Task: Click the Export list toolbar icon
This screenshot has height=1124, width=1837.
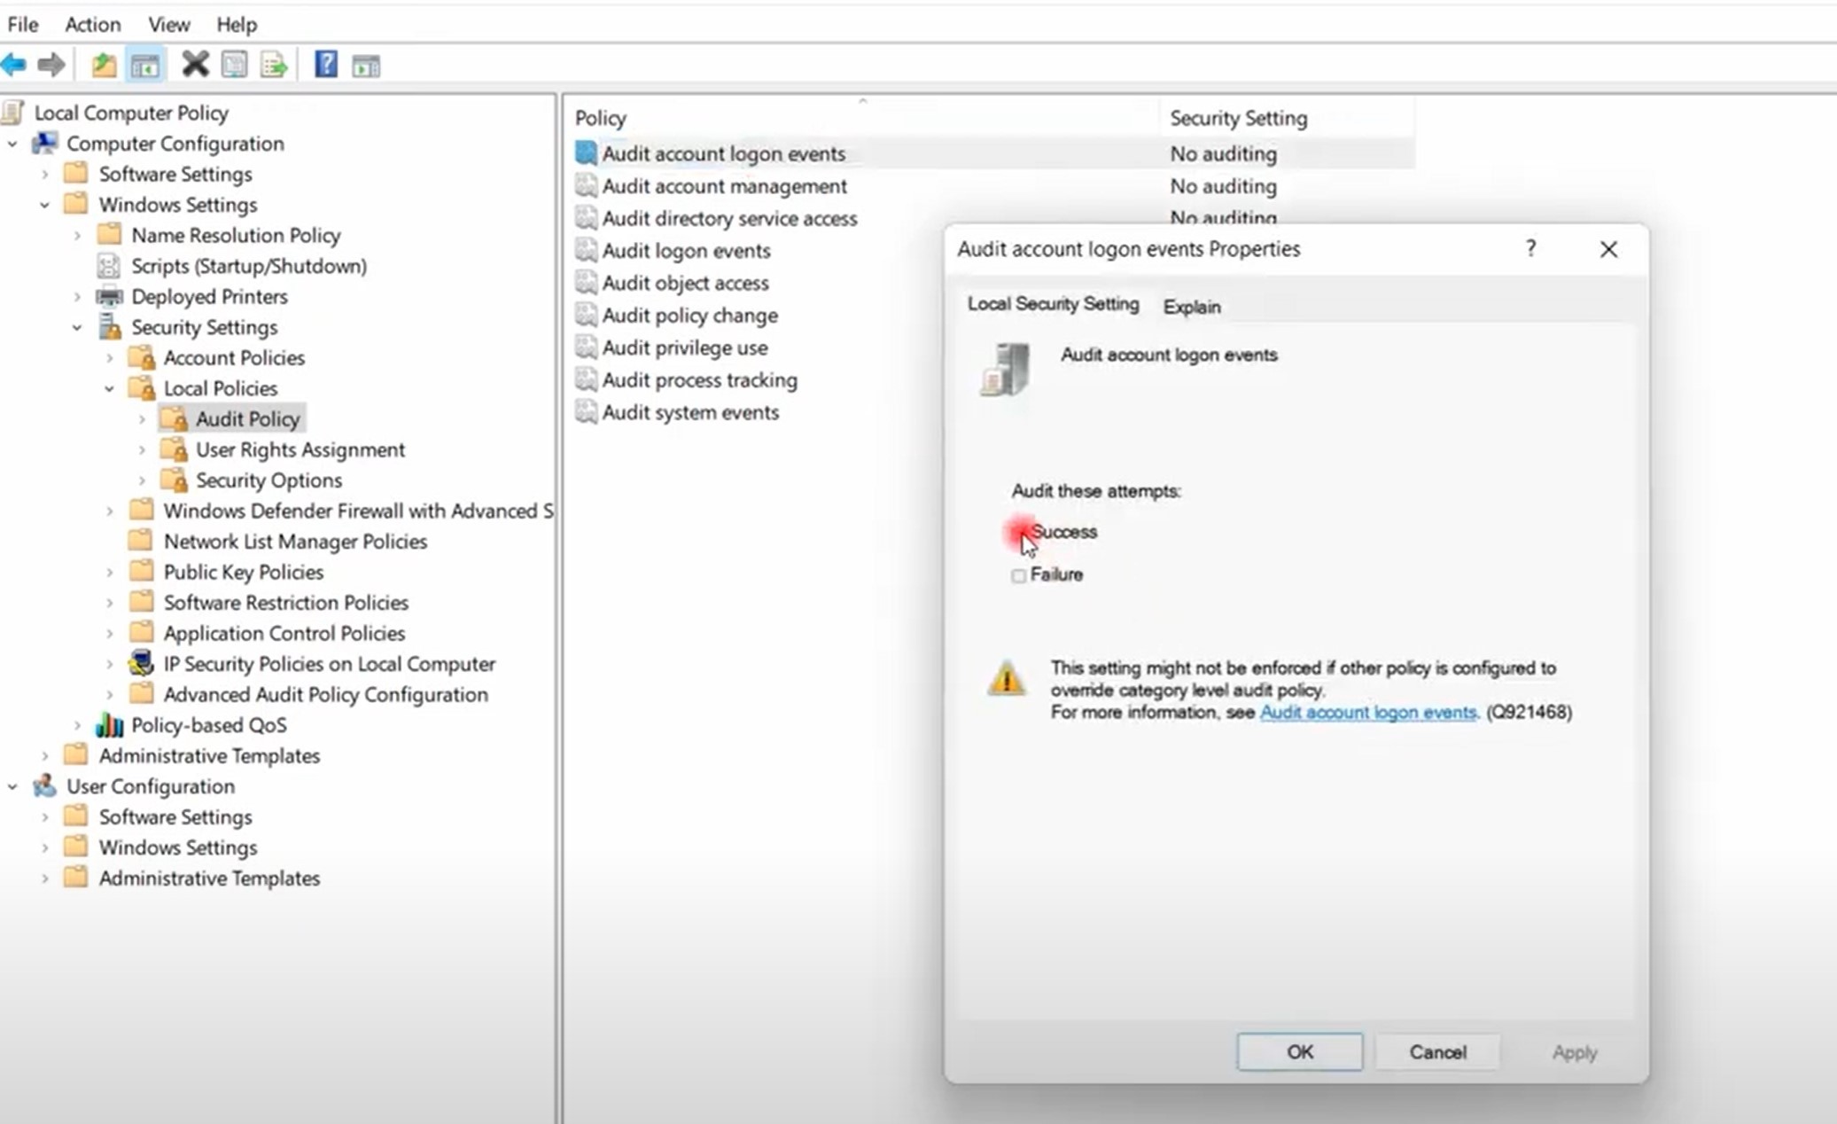Action: [274, 65]
